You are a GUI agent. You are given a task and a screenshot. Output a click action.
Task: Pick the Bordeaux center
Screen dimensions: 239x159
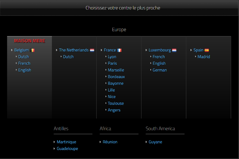coord(116,77)
